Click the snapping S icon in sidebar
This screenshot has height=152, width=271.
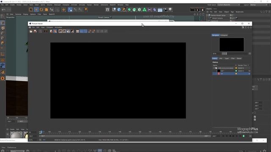pyautogui.click(x=3, y=79)
